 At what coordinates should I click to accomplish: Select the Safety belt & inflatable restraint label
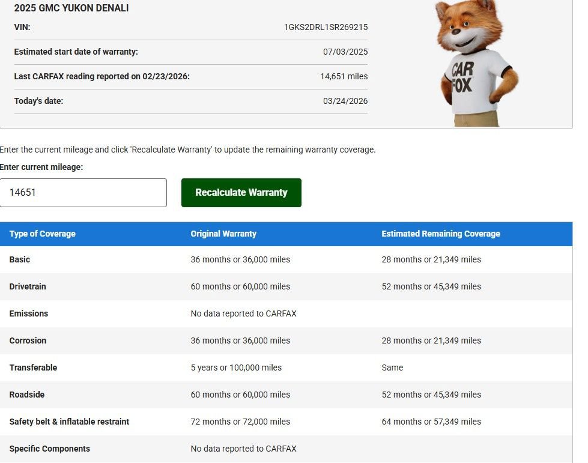[69, 422]
